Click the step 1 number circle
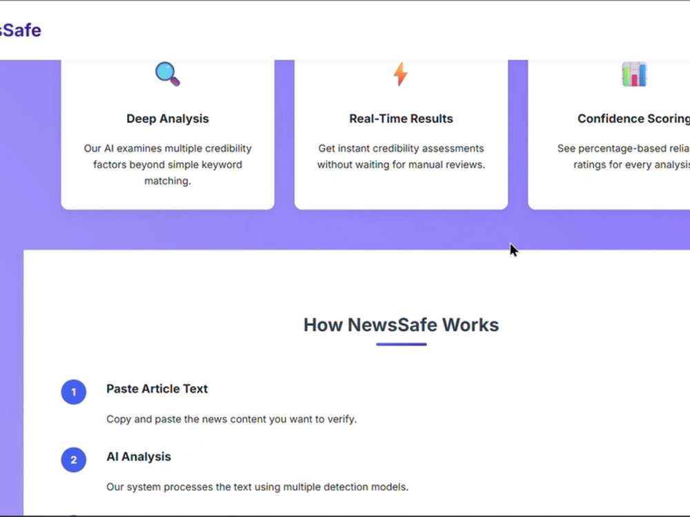 [74, 392]
